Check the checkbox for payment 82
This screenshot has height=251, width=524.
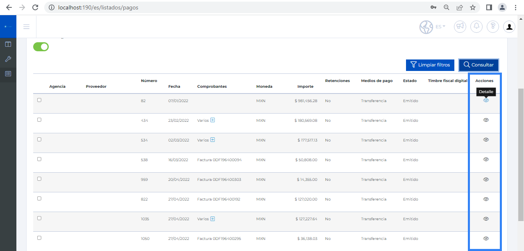click(x=39, y=100)
